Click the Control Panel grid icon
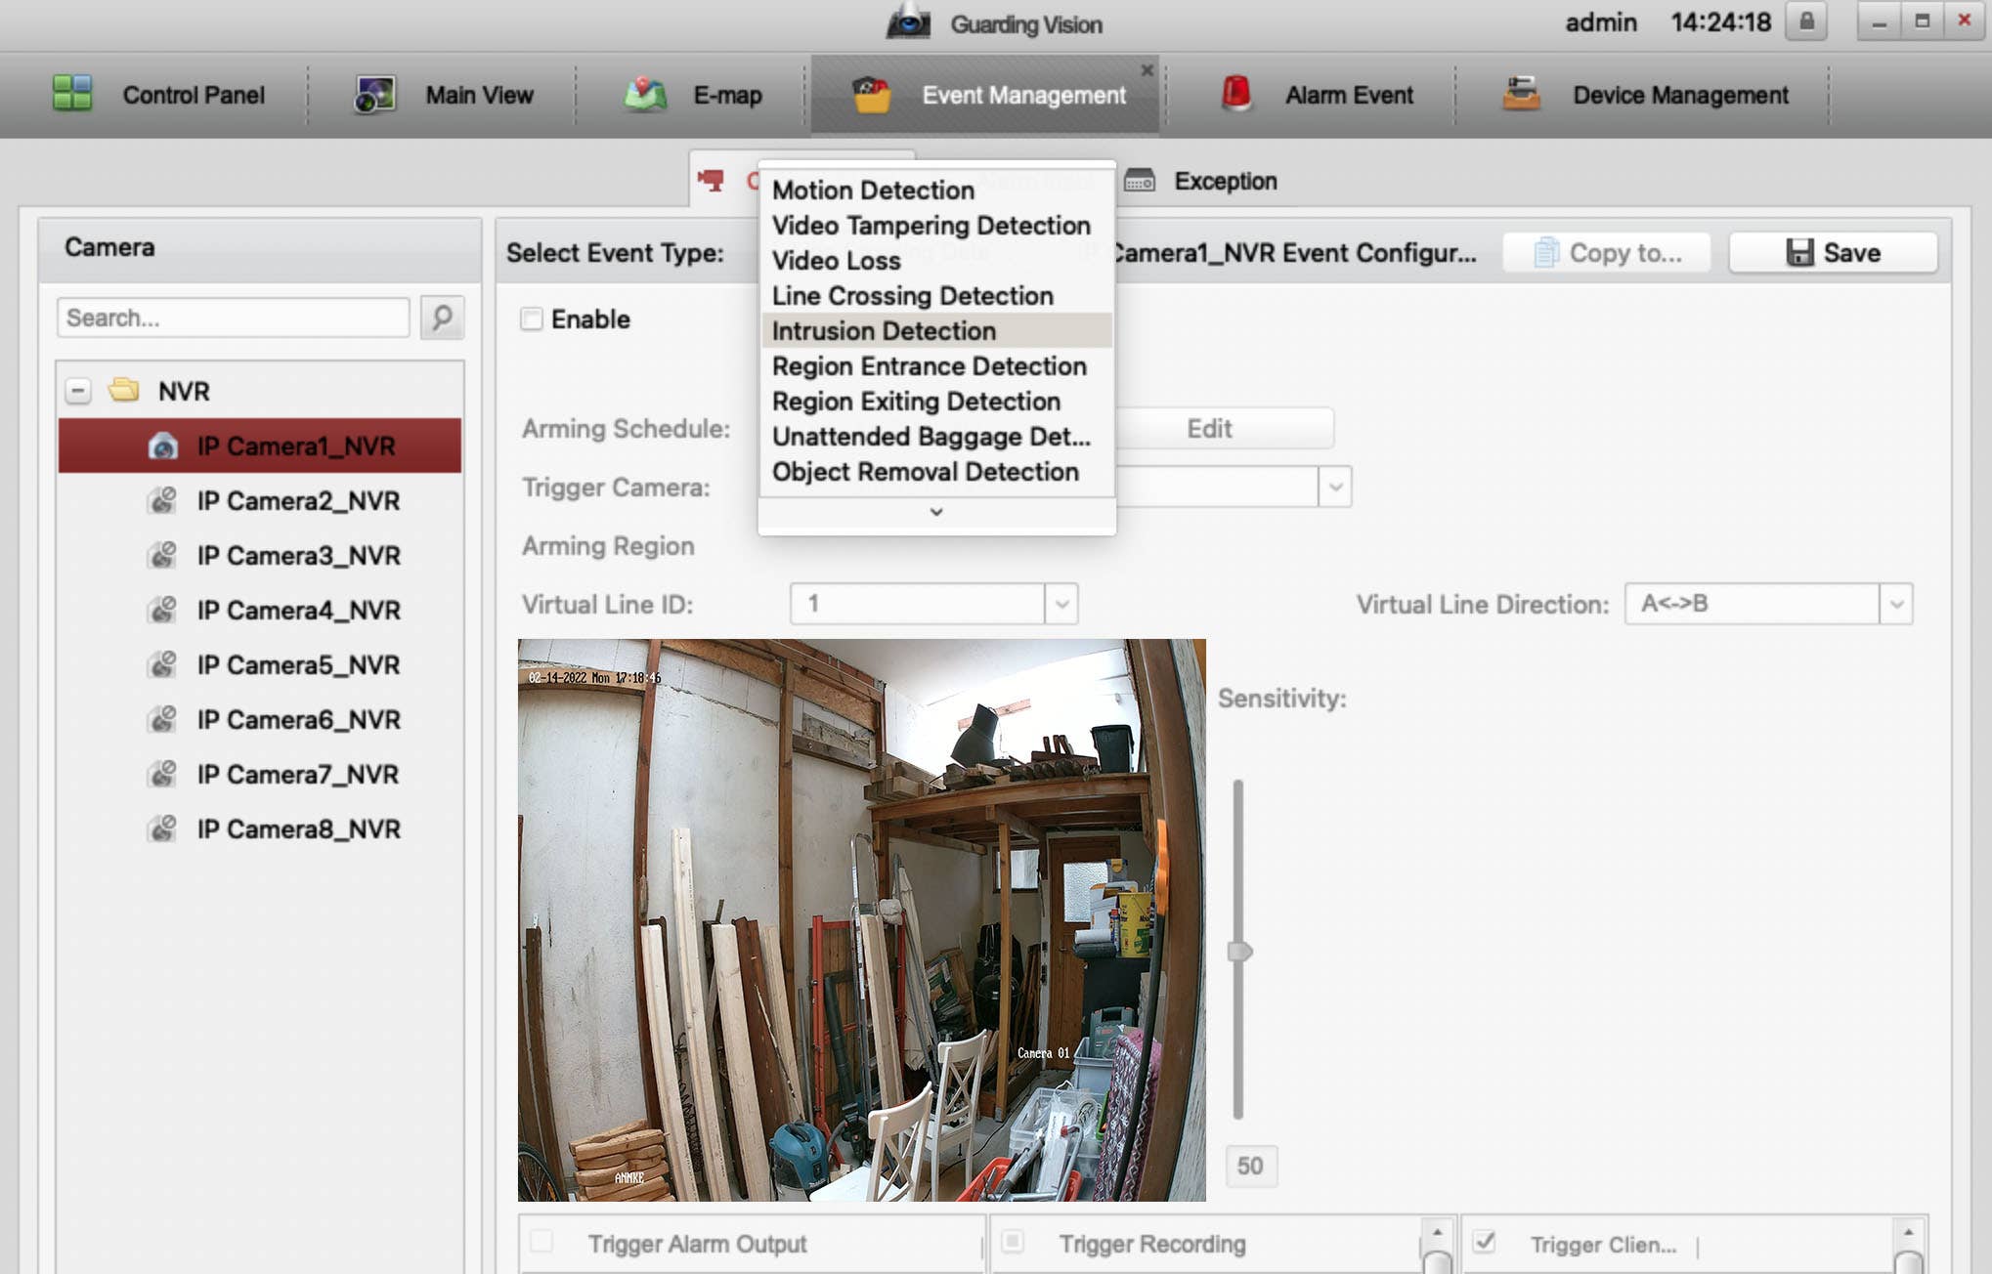Screen dimensions: 1992x1274 72,94
